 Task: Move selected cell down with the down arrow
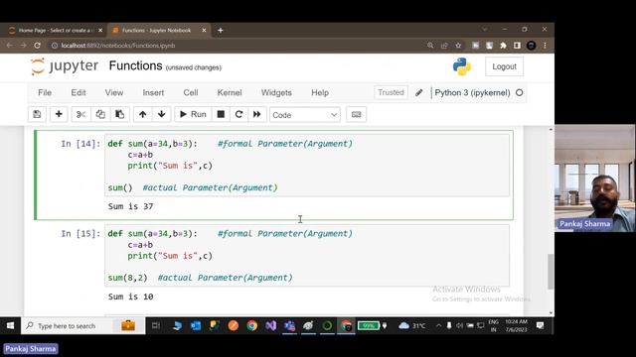point(161,115)
